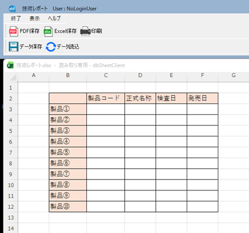Select column A header
The height and width of the screenshot is (233, 249).
34,76
